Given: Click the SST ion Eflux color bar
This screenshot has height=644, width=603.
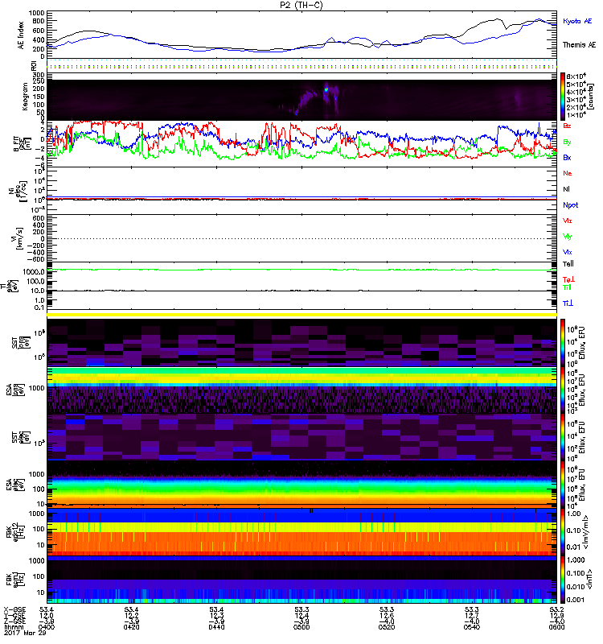Looking at the screenshot, I should tap(563, 343).
